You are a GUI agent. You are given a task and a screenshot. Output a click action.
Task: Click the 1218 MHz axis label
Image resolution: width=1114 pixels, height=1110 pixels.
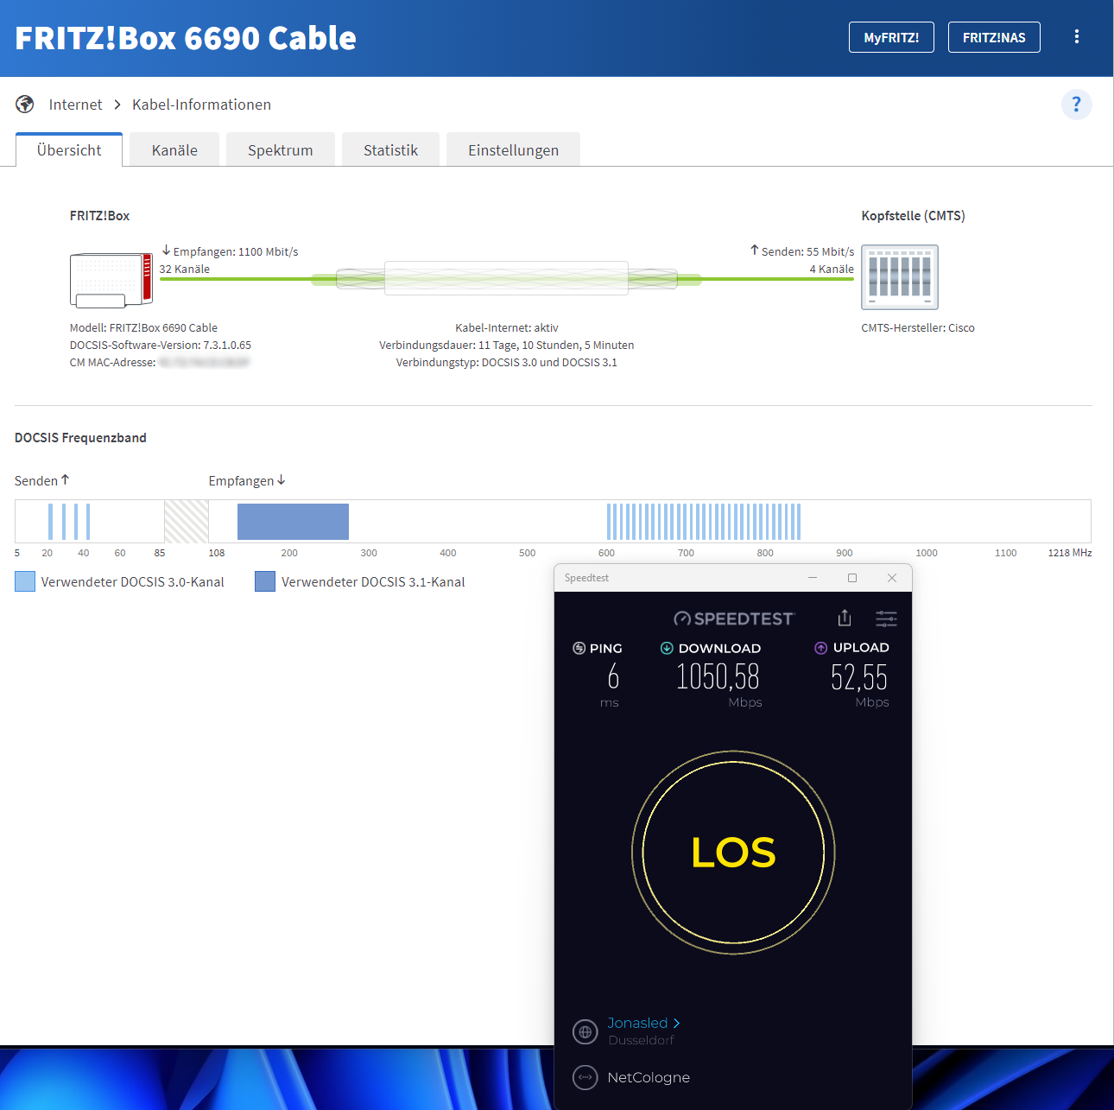(x=1069, y=553)
